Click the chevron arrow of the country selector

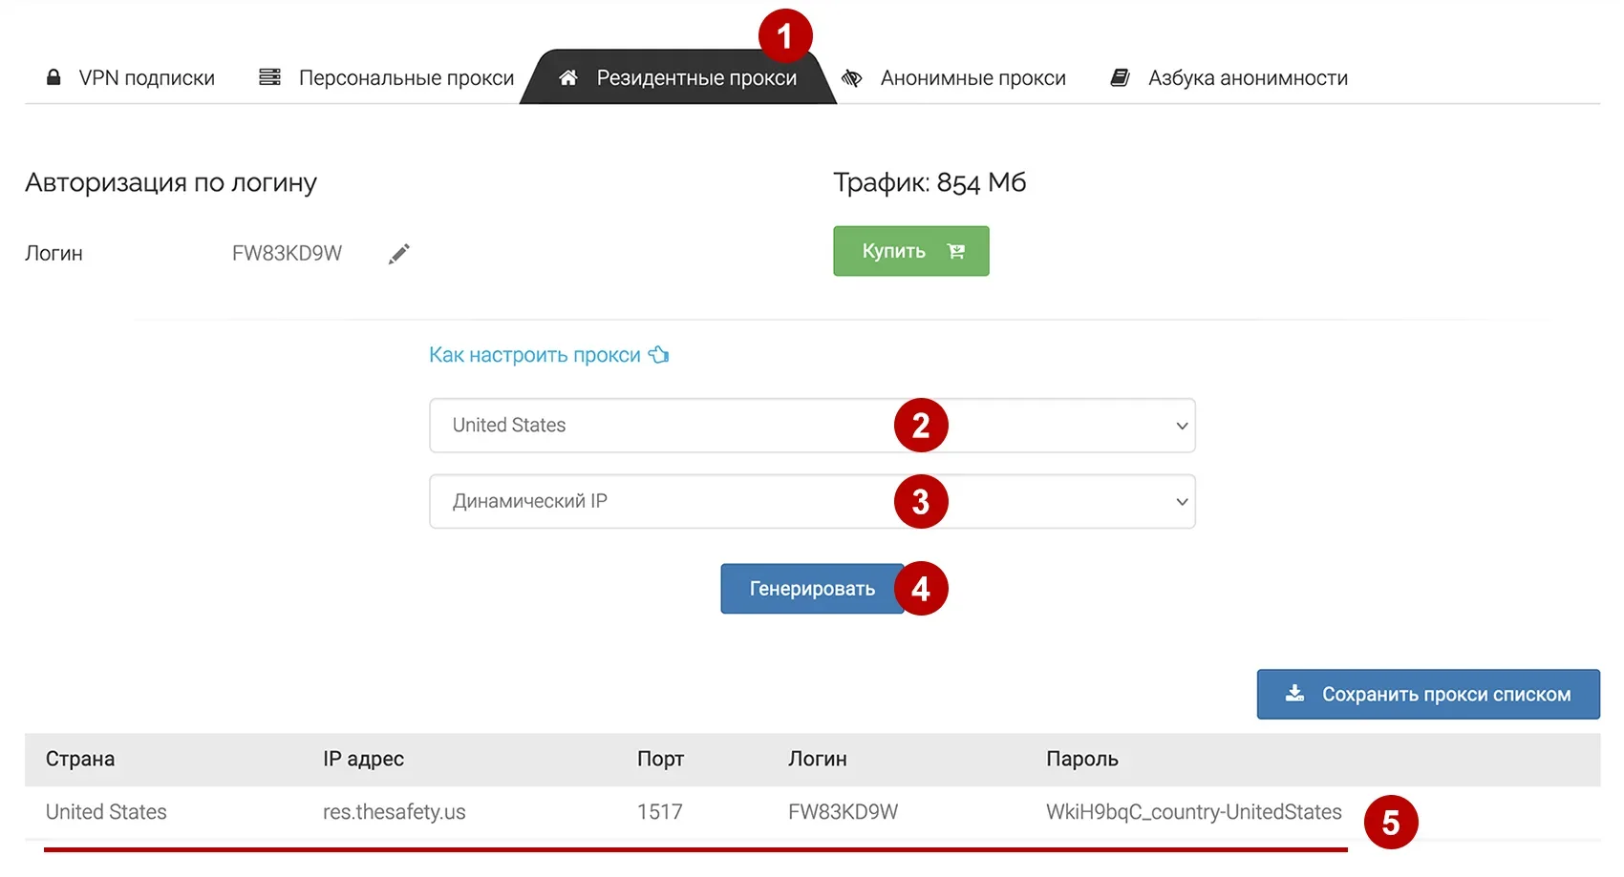pyautogui.click(x=1182, y=426)
